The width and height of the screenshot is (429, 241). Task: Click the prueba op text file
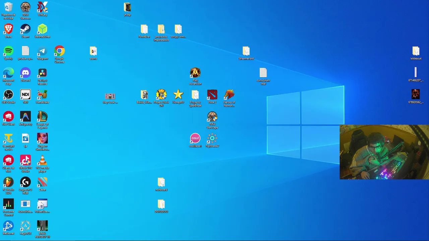pos(25,51)
